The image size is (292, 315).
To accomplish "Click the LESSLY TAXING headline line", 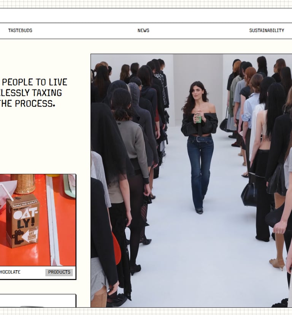I will click(30, 93).
